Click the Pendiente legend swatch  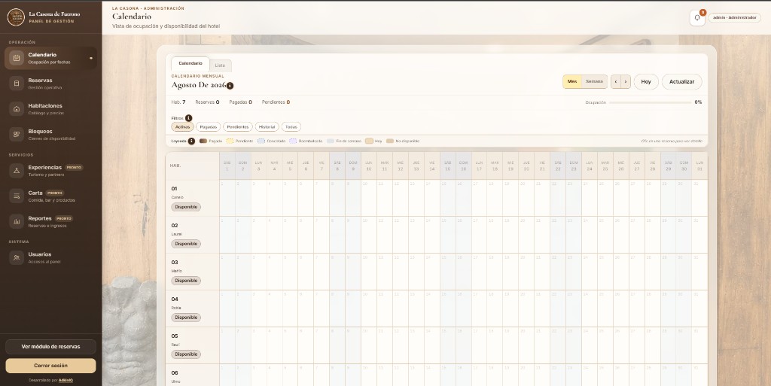(230, 141)
